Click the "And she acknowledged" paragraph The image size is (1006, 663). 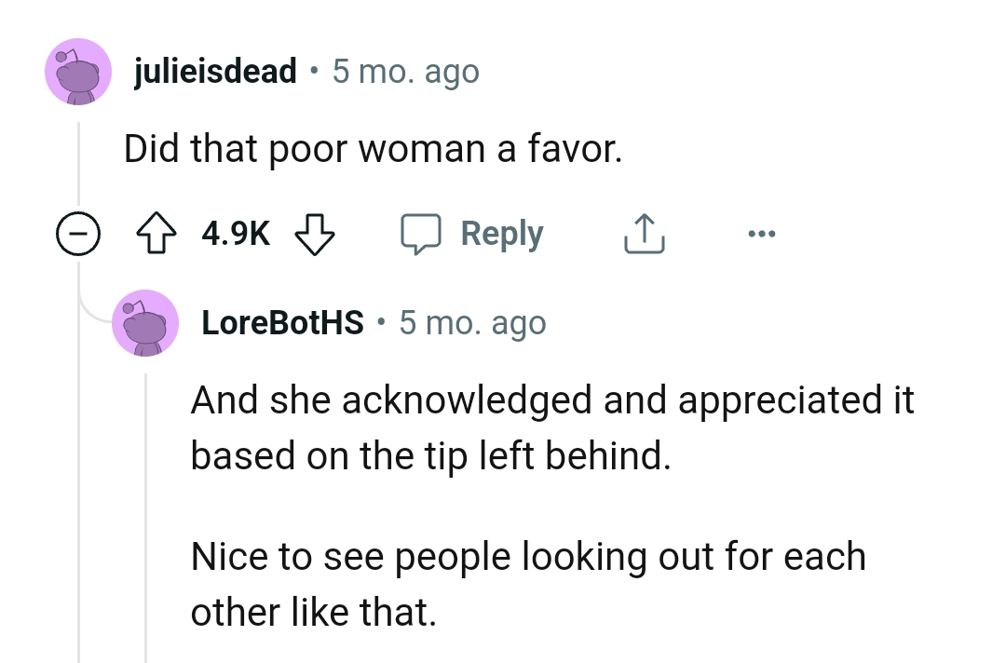click(552, 427)
